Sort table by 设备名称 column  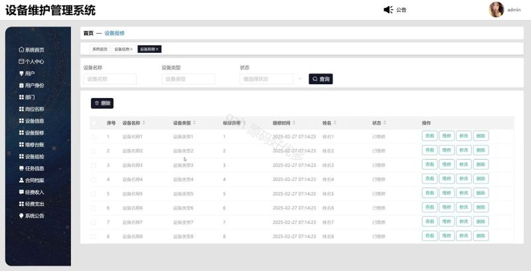click(x=144, y=123)
